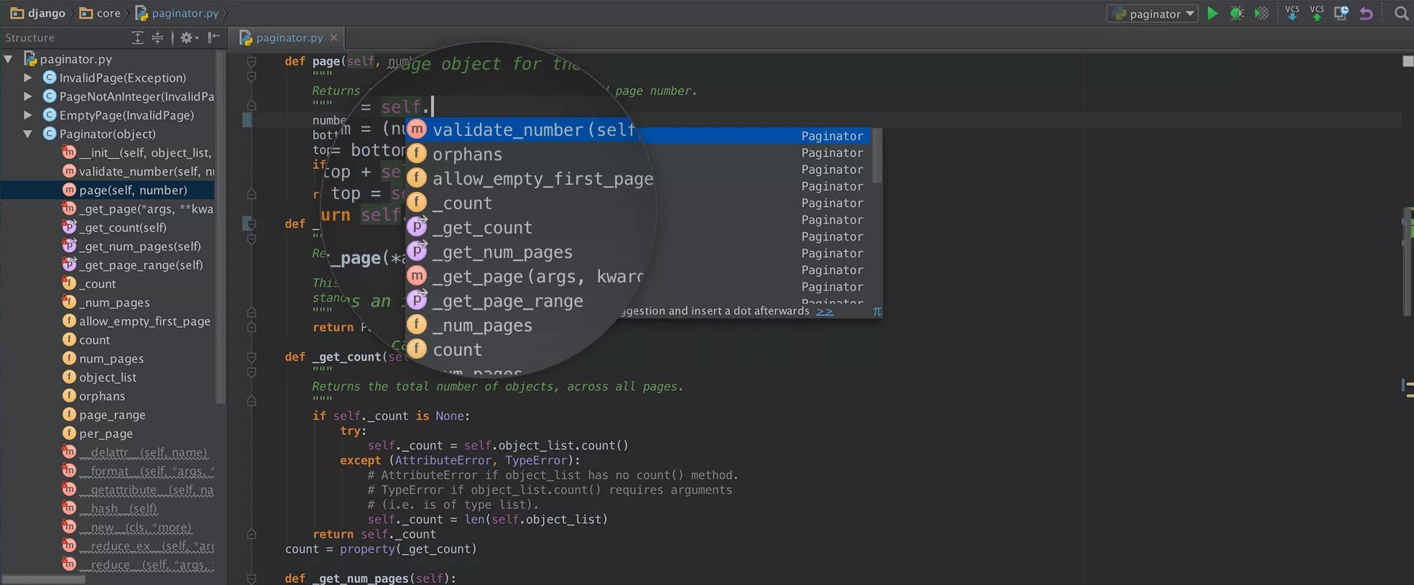Fold the def _get_num_pages method in gutter

(x=251, y=579)
